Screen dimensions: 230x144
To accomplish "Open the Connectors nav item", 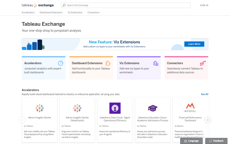I will tap(94, 13).
